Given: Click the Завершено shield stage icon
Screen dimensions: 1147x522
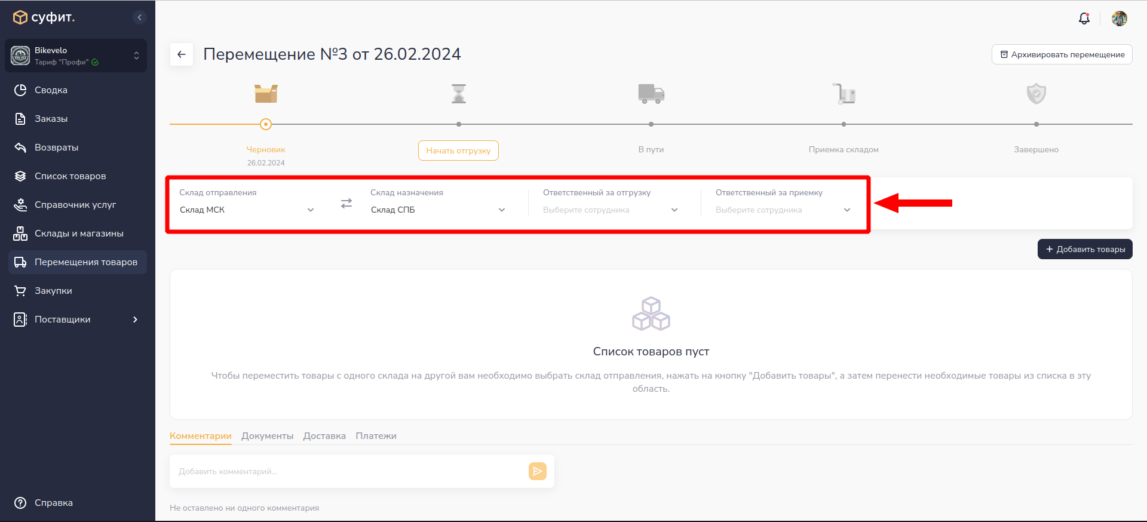Looking at the screenshot, I should pyautogui.click(x=1036, y=94).
